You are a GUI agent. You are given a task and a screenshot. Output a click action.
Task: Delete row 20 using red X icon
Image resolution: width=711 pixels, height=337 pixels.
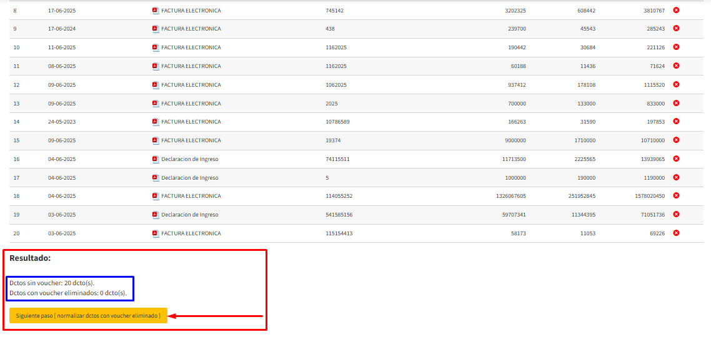(x=676, y=233)
